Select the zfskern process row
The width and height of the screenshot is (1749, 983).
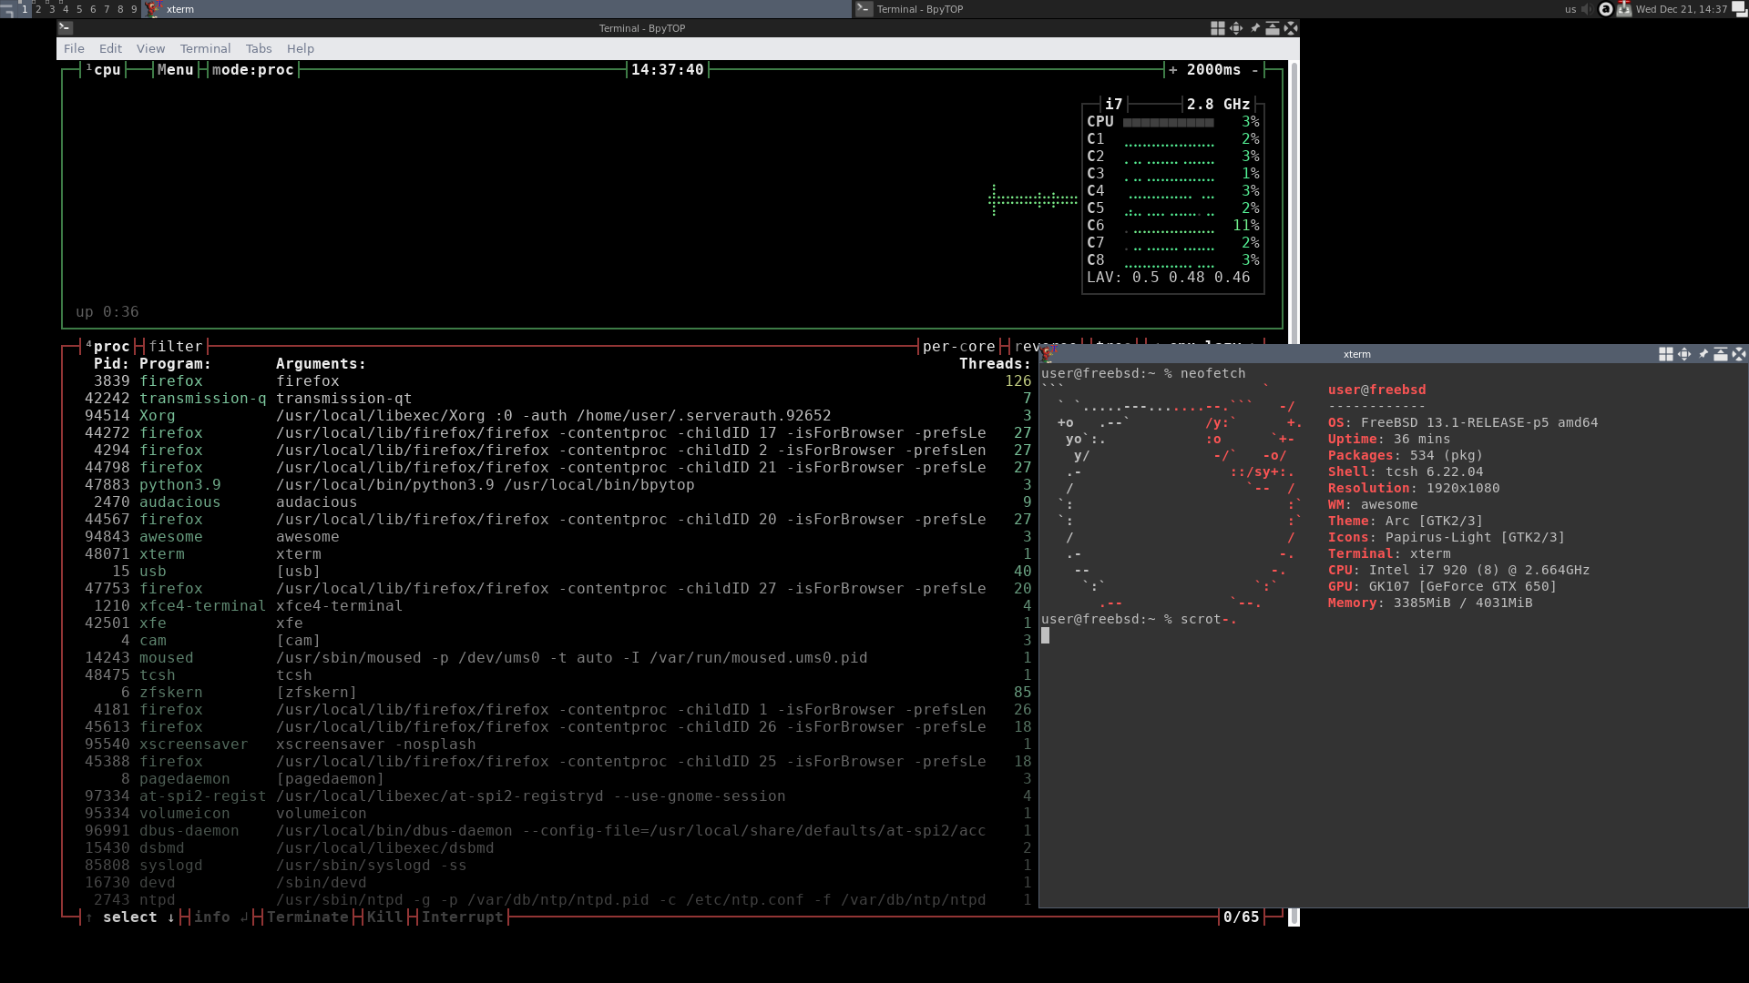click(x=557, y=693)
